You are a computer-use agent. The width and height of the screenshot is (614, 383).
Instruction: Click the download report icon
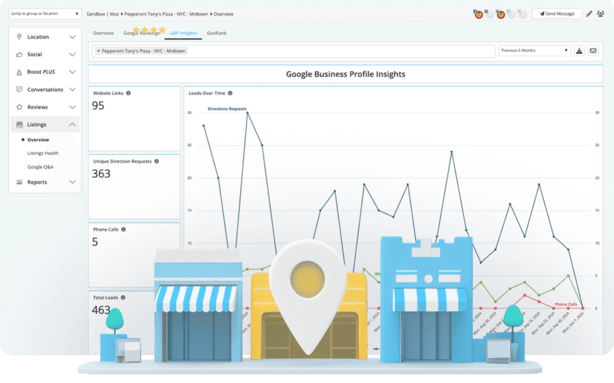pyautogui.click(x=579, y=51)
